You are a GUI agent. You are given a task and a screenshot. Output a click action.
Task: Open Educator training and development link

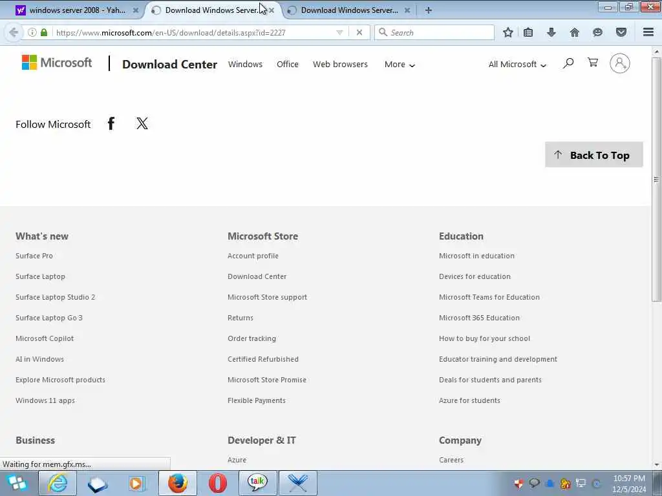(498, 359)
